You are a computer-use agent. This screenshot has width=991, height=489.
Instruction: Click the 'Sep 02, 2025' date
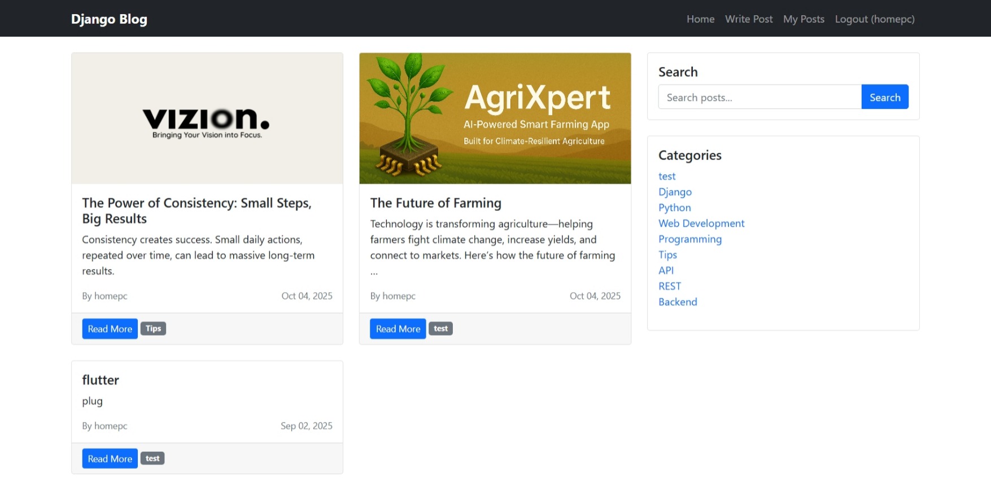coord(307,426)
